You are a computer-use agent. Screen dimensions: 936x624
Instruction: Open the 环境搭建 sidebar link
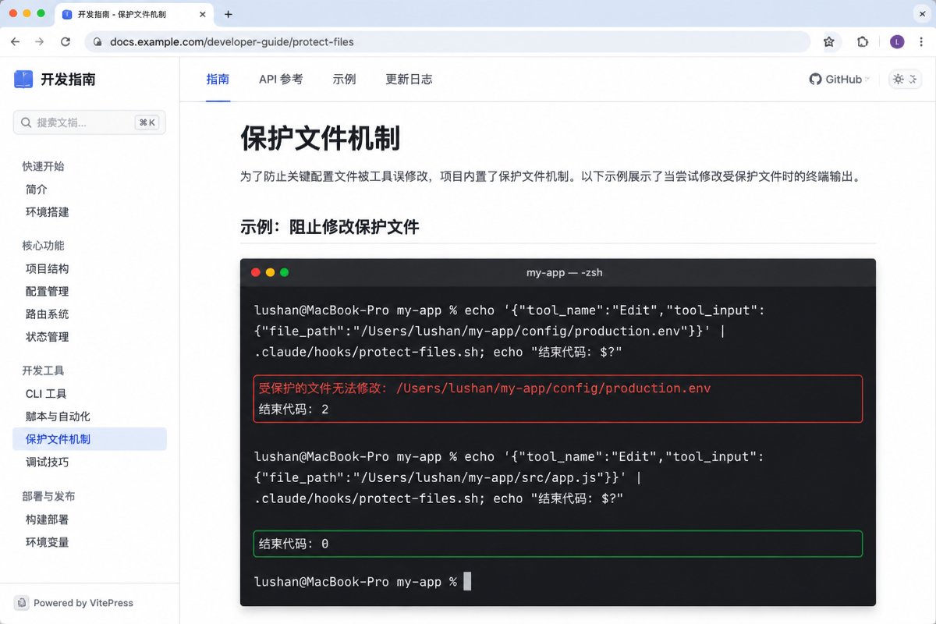47,211
